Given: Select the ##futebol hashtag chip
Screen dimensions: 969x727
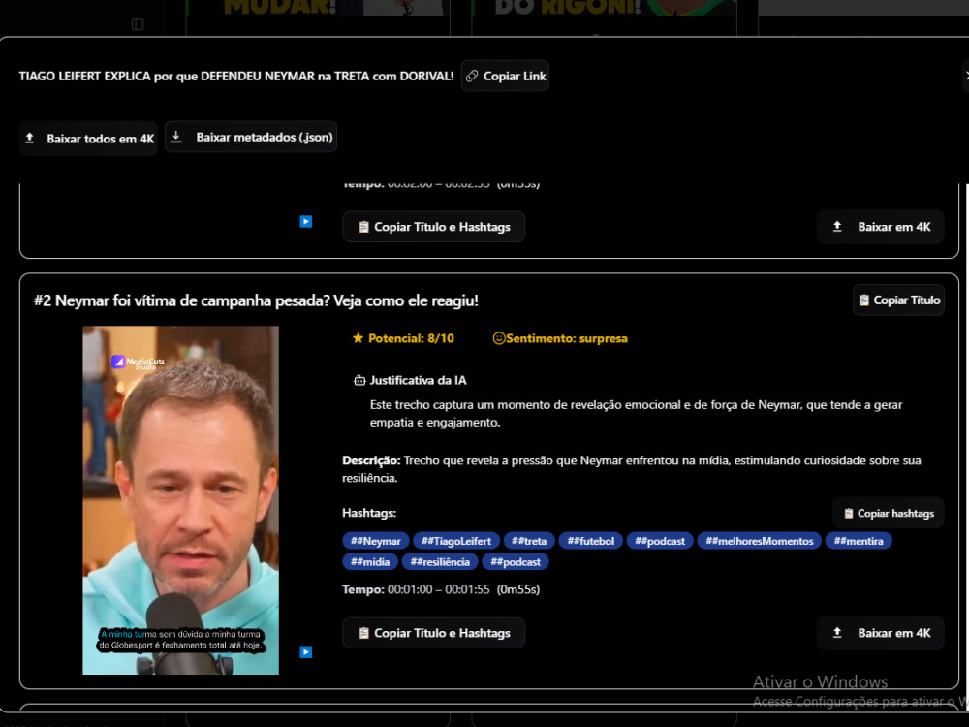Looking at the screenshot, I should tap(591, 541).
